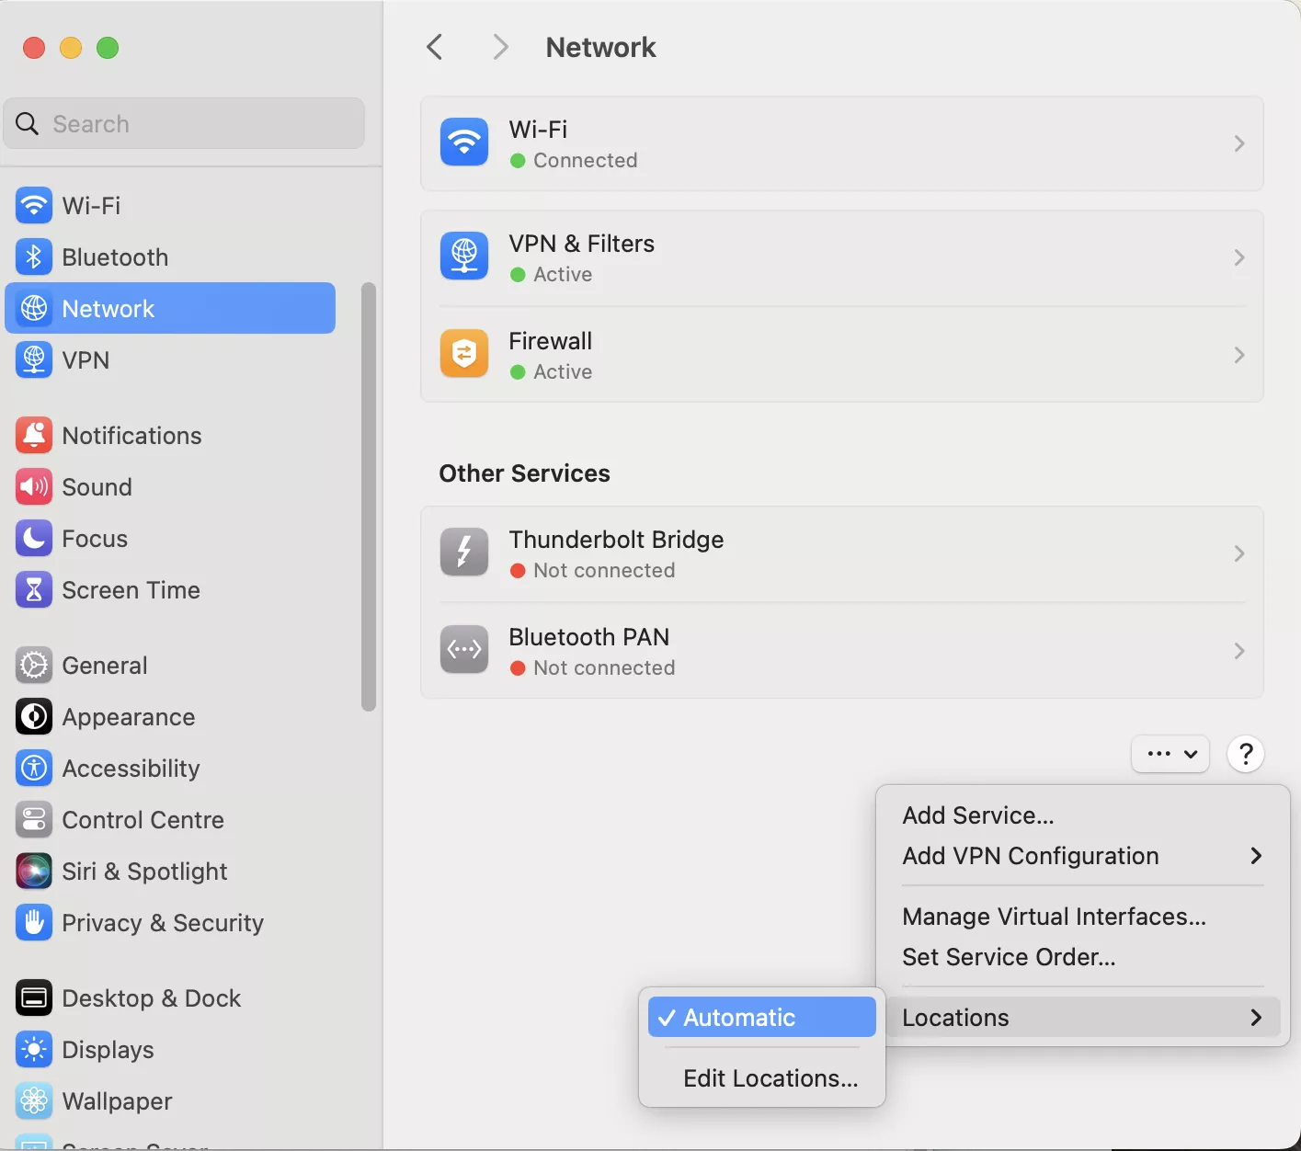
Task: Click the orange Firewall icon
Action: pos(464,353)
